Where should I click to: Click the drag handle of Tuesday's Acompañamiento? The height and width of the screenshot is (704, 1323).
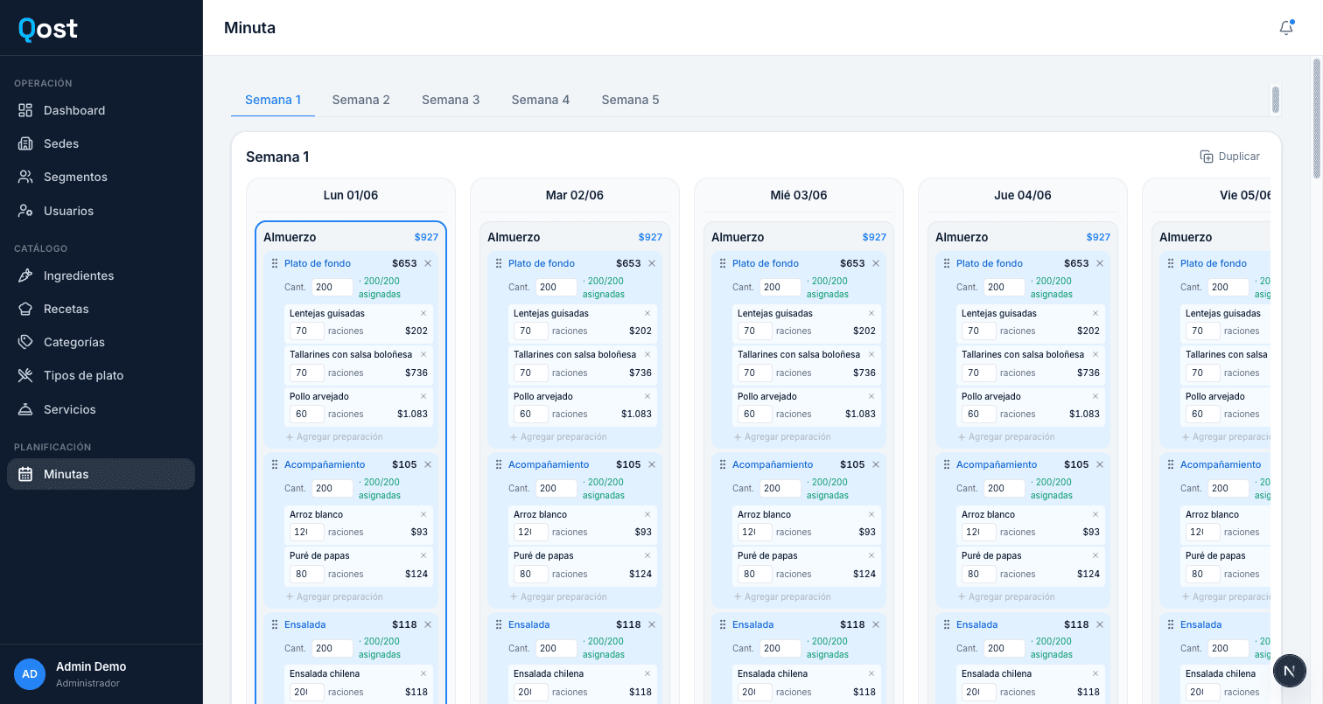coord(498,464)
